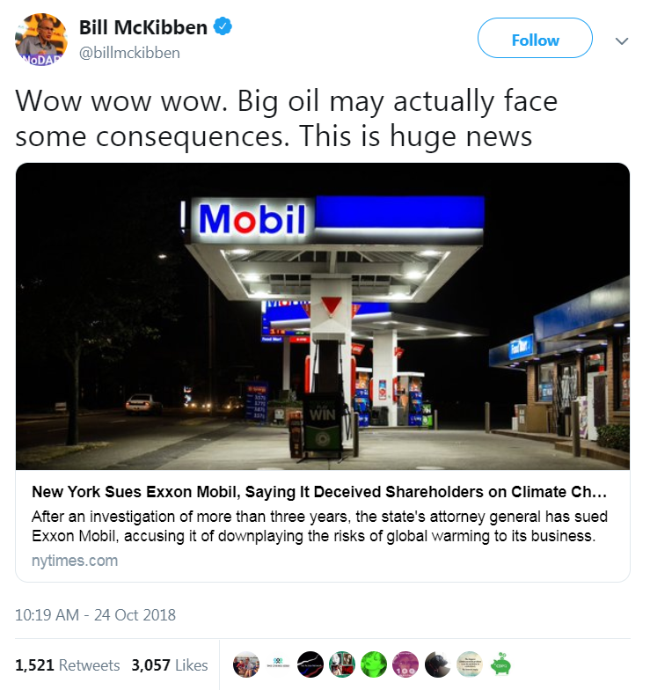This screenshot has height=690, width=650.
Task: Click the dark dog photo liker avatar
Action: [437, 665]
